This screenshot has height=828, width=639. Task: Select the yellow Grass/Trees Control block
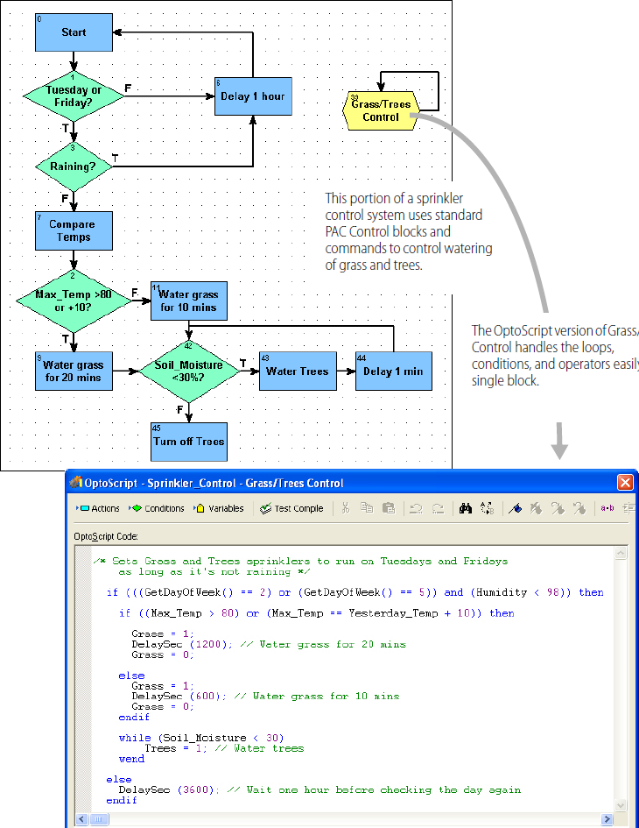(380, 110)
